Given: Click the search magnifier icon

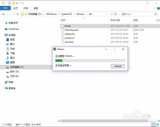Looking at the screenshot, I should 156,14.
